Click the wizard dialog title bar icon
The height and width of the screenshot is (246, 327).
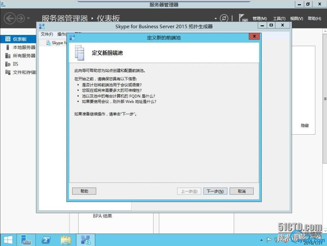click(72, 37)
